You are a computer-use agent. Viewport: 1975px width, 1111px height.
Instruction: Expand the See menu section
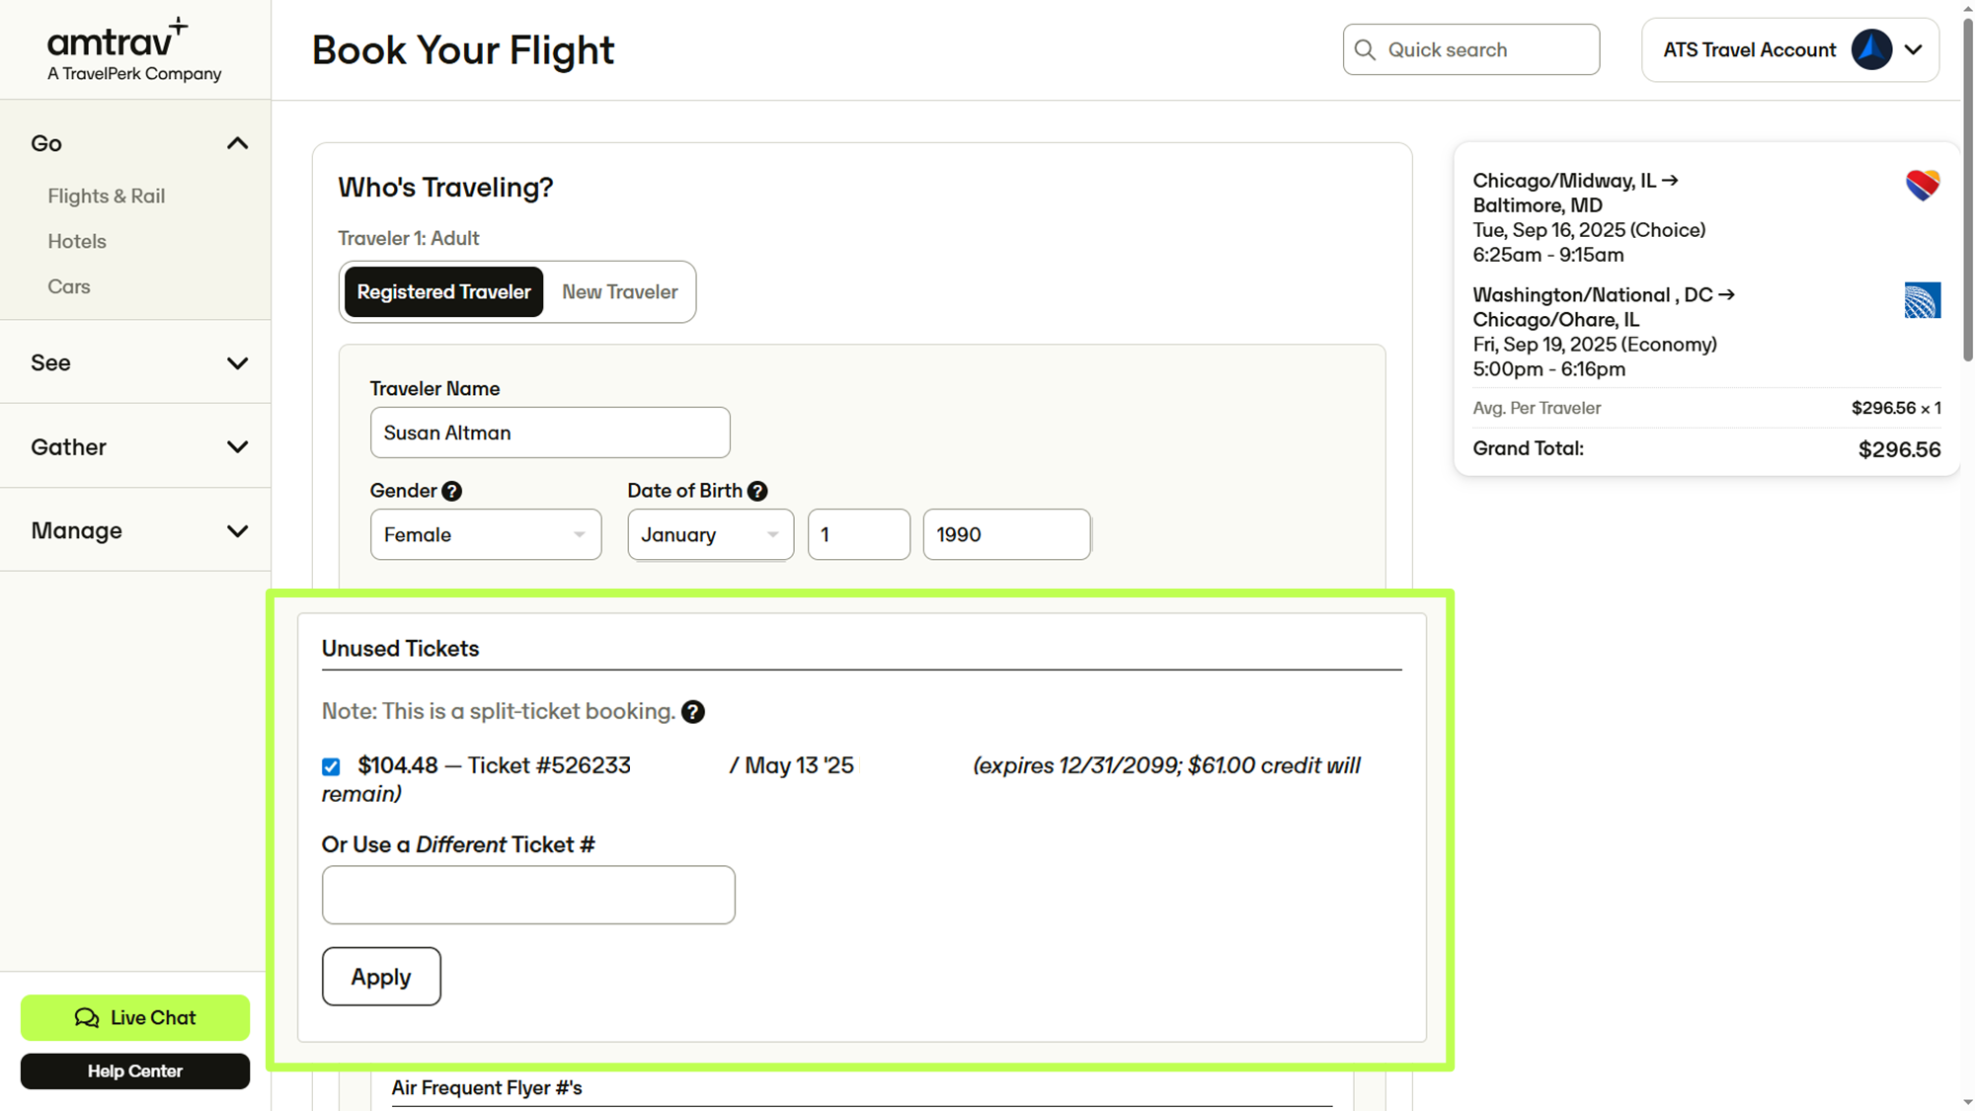point(237,363)
